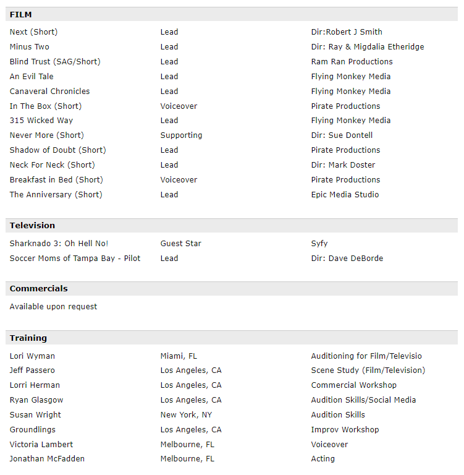
Task: Click the Lori Wyman training entry
Action: coord(32,356)
